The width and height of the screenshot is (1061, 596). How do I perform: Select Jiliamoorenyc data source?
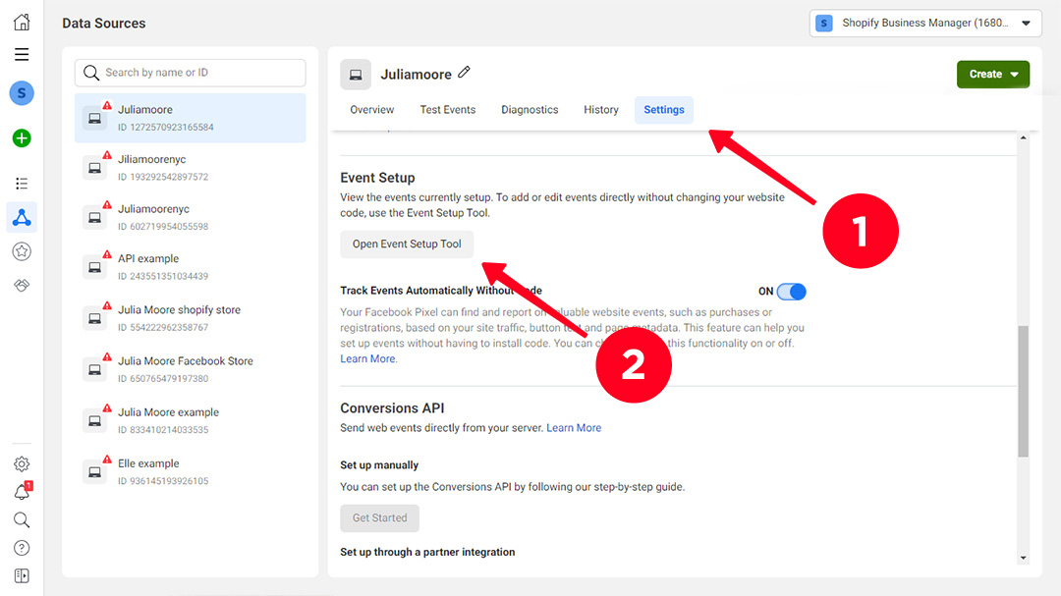point(191,168)
